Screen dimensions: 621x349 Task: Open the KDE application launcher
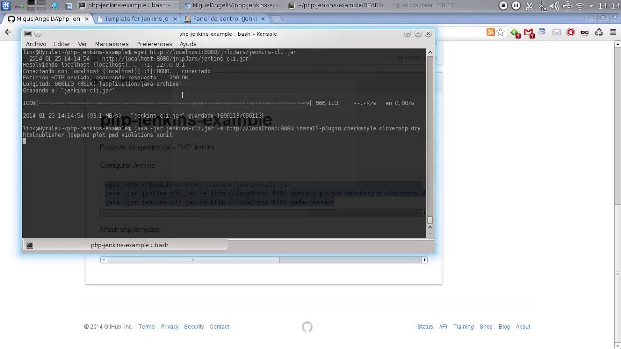tap(6, 6)
